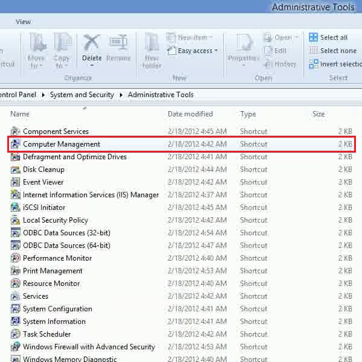Click the Edit button in Open group
362x362 pixels.
pos(276,50)
